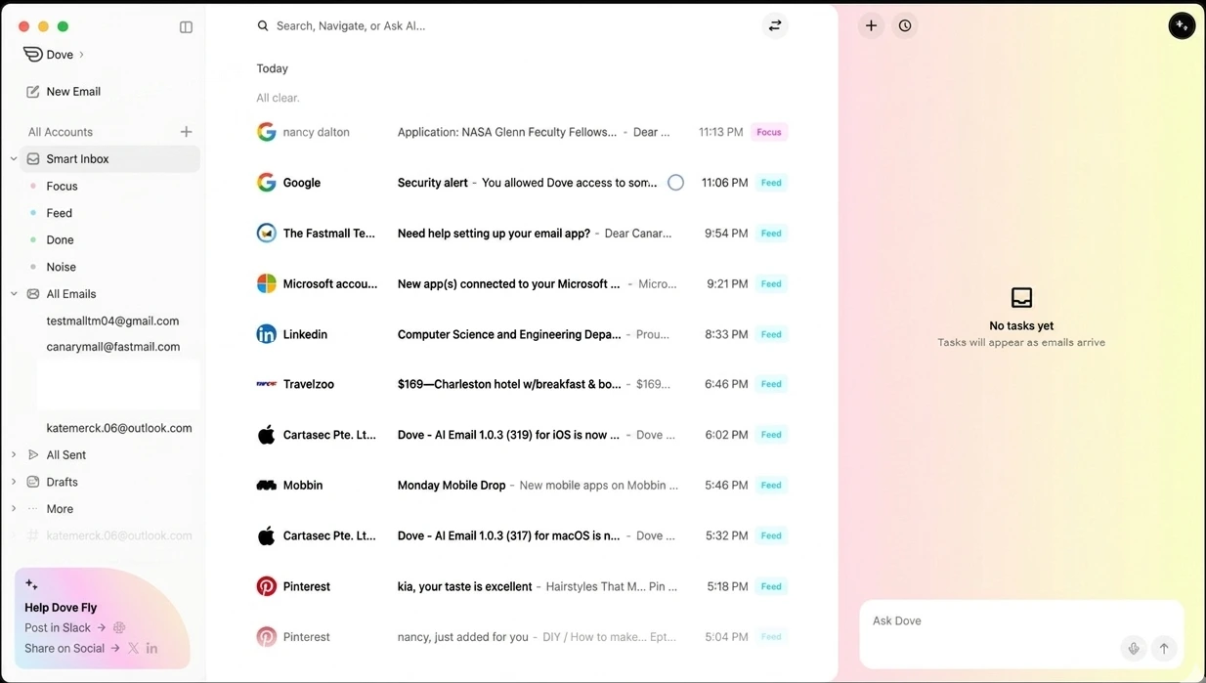Open nancy, just added for you email

click(522, 637)
